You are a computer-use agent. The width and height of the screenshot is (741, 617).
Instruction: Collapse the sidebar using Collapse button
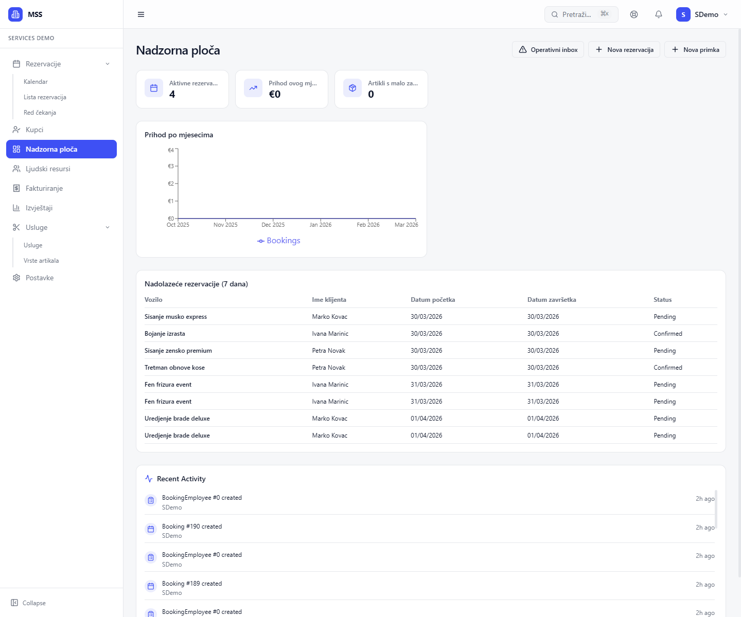point(29,603)
